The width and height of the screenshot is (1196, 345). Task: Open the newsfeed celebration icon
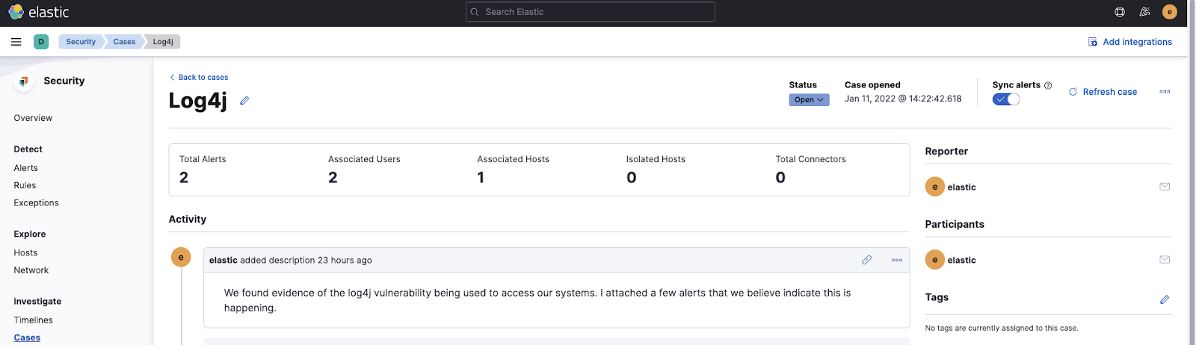[1144, 12]
